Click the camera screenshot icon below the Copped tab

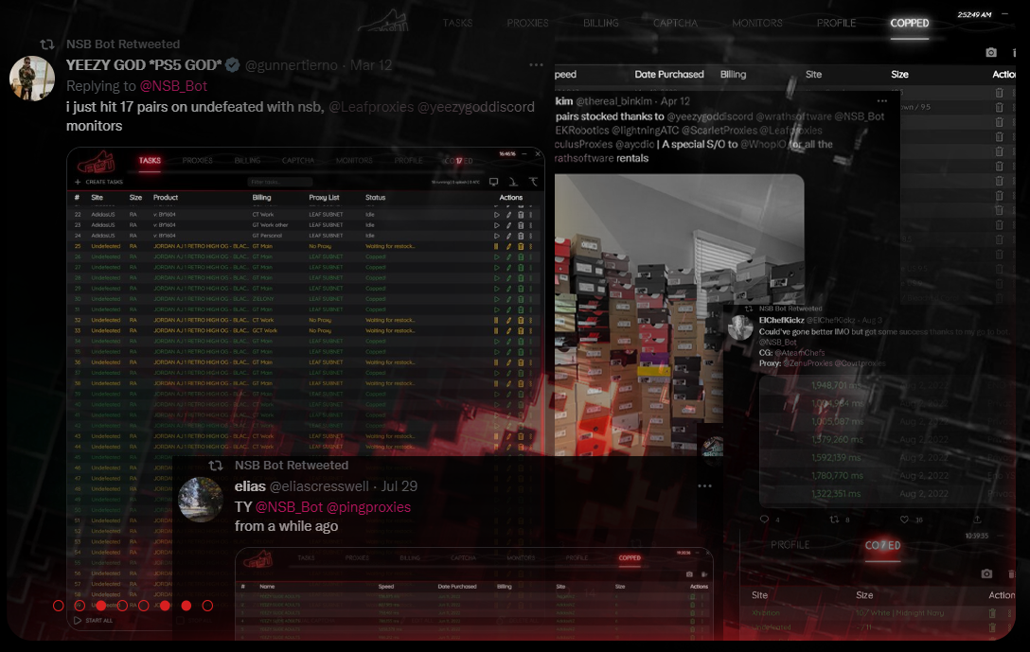click(x=991, y=53)
